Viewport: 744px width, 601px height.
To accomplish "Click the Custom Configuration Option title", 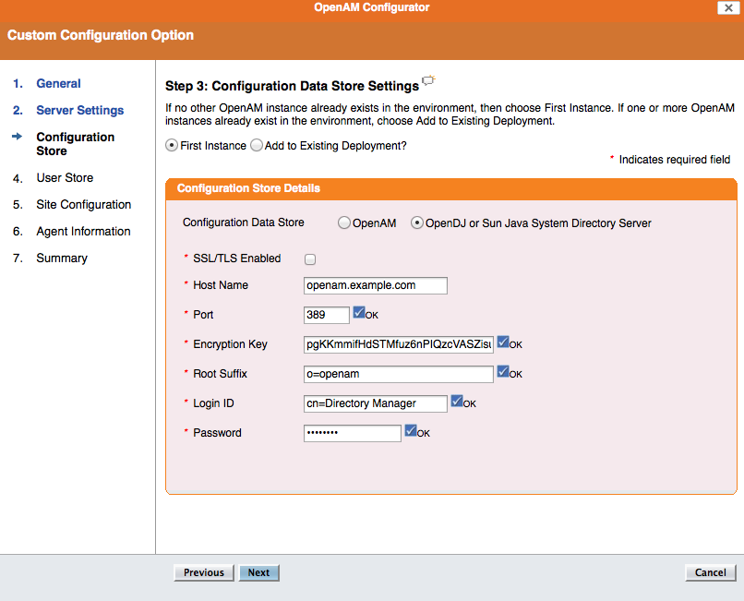I will (101, 36).
